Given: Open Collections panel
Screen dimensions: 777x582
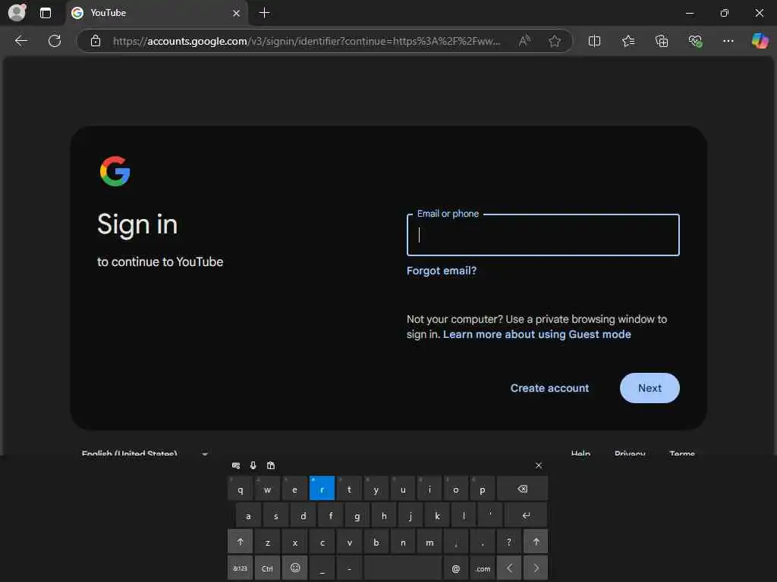Looking at the screenshot, I should (662, 41).
